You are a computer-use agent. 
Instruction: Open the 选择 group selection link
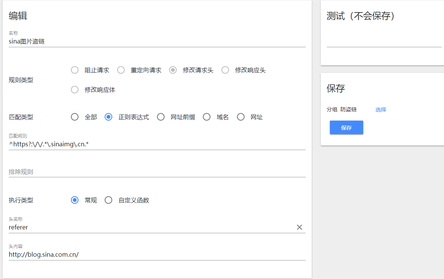coord(381,110)
